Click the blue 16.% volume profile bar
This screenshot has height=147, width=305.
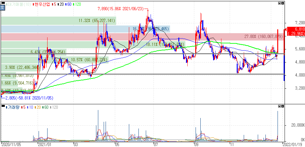86,29
